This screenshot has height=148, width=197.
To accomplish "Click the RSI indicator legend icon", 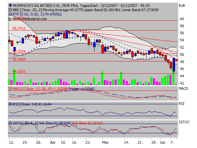I will 10,104.
